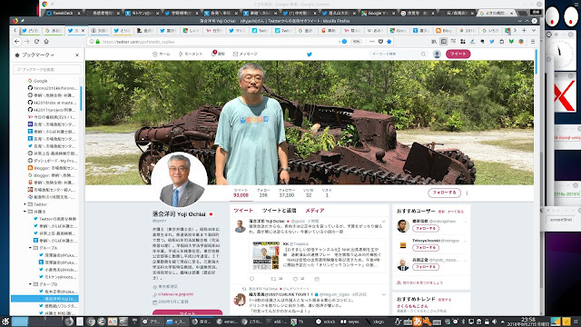
Task: Open a new Firefox tab with plus
Action: coord(524,30)
